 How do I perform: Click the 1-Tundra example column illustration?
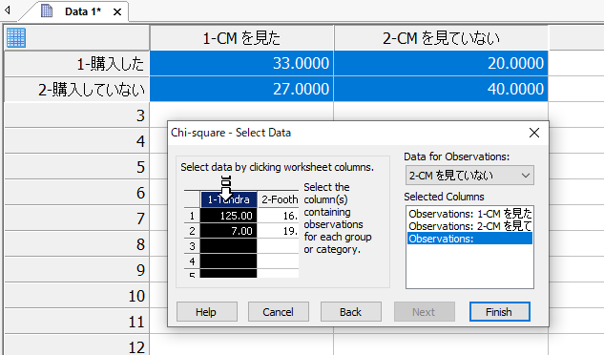(228, 234)
